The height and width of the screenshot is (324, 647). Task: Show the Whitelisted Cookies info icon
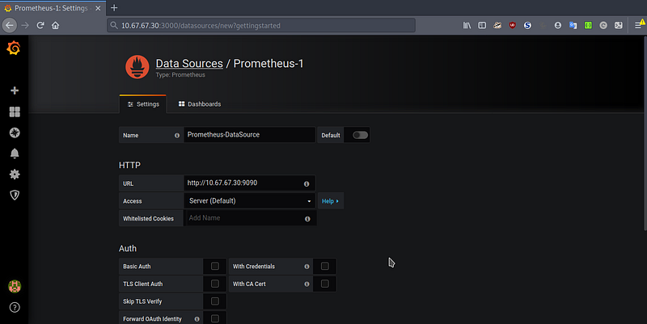point(307,219)
